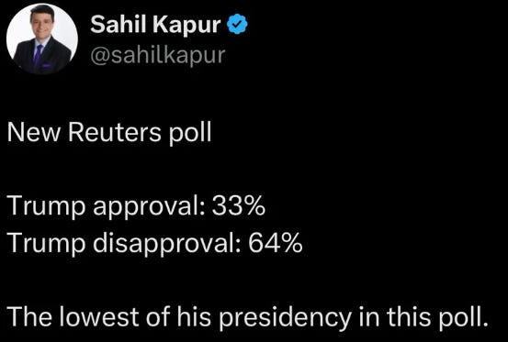Click the purple tie in the avatar photo
Viewport: 508px width, 342px height.
click(x=38, y=55)
